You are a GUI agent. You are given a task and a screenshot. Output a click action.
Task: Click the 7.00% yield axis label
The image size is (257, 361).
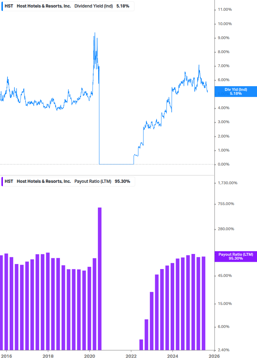tap(223, 66)
